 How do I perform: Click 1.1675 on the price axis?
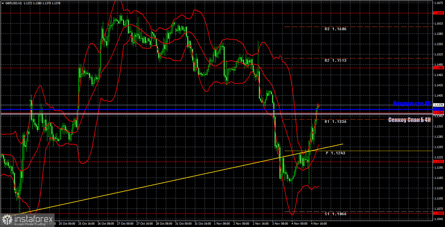coord(439,3)
